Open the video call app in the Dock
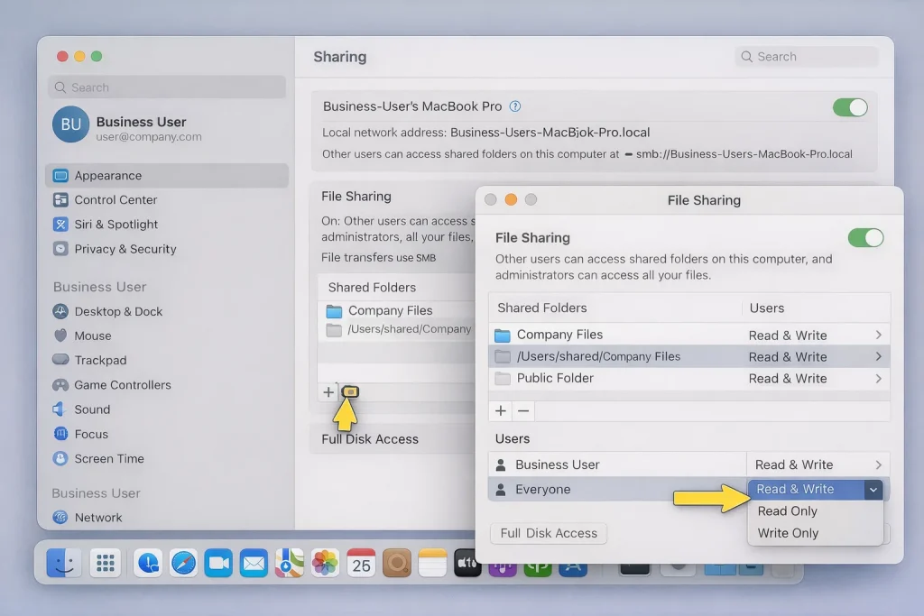This screenshot has width=924, height=616. pos(218,564)
